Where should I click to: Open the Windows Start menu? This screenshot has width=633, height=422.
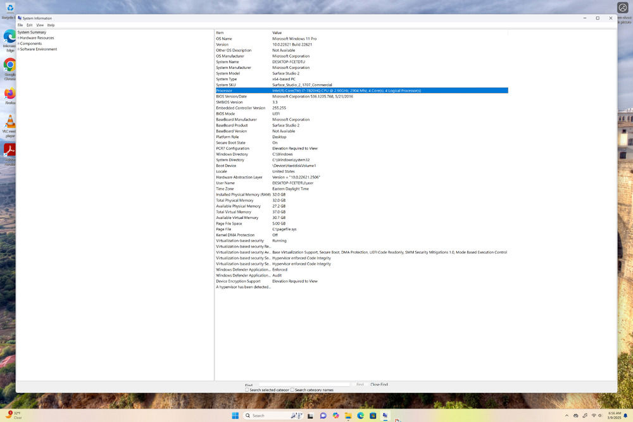(x=235, y=416)
